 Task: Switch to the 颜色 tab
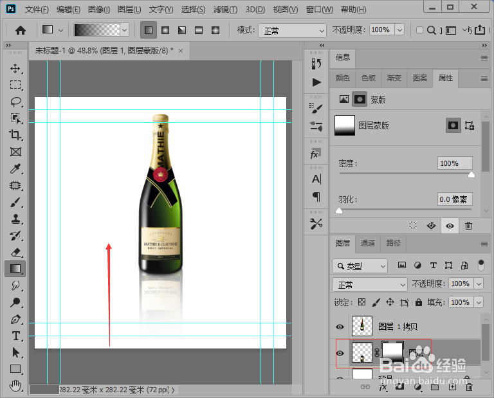point(342,78)
